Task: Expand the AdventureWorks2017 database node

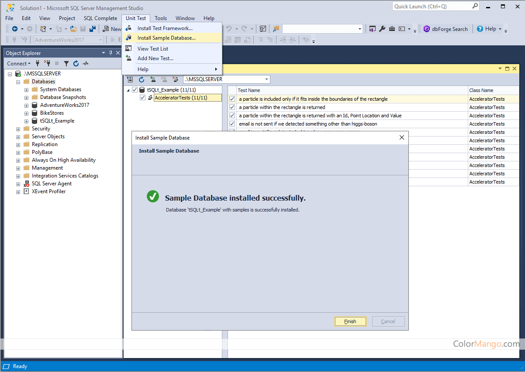Action: point(26,105)
